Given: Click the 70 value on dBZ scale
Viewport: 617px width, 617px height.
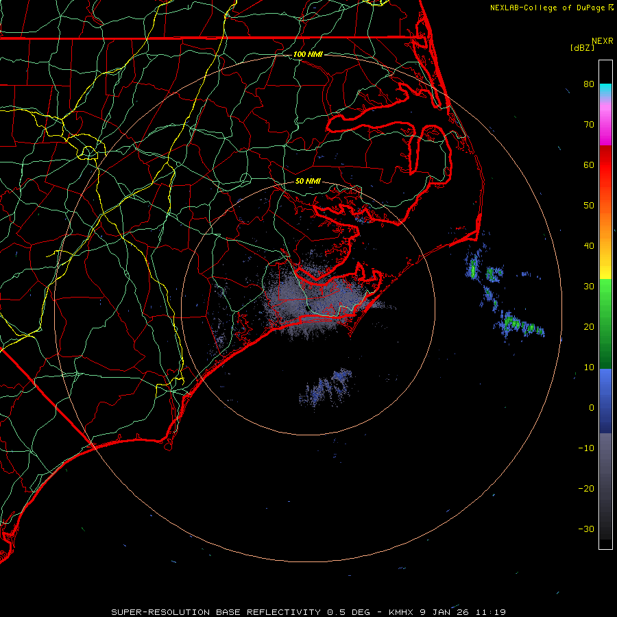Looking at the screenshot, I should pos(589,124).
